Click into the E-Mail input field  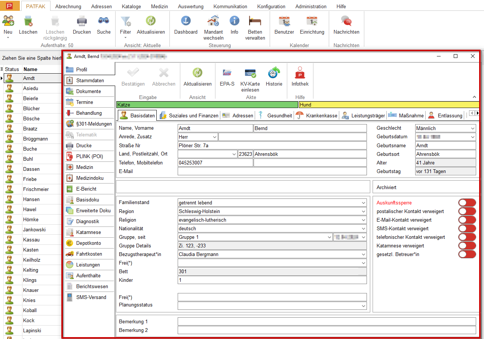(272, 172)
